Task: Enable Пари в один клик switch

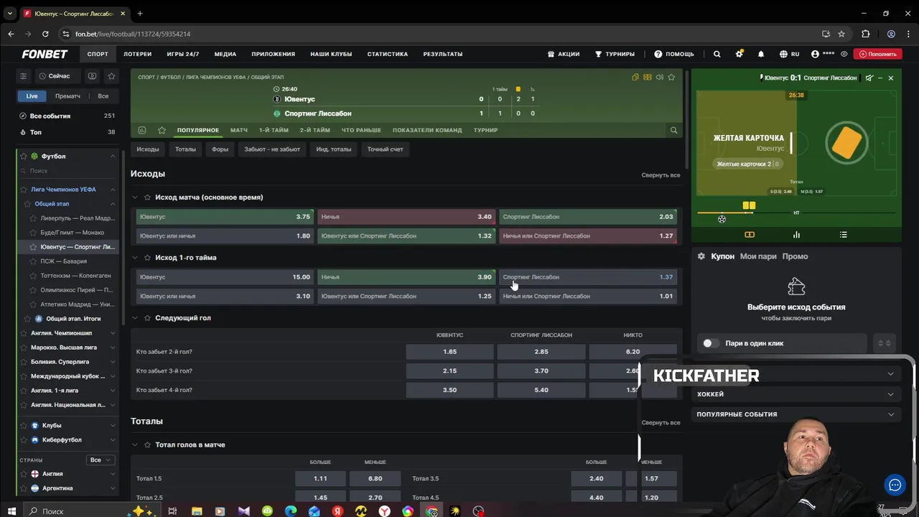Action: (x=711, y=343)
